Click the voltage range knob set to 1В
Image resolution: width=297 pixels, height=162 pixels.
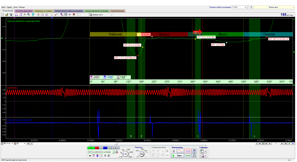(125, 154)
